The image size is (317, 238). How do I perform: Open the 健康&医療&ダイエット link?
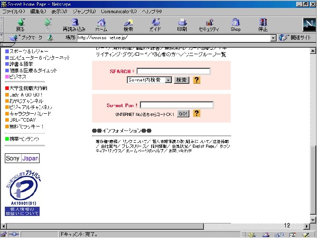coord(33,71)
